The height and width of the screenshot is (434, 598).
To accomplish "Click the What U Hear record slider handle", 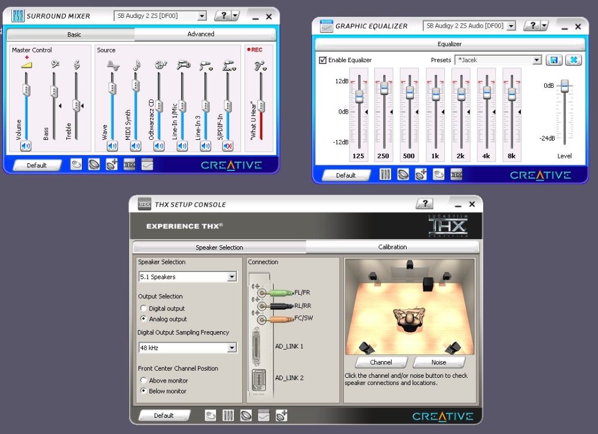I will coord(261,106).
